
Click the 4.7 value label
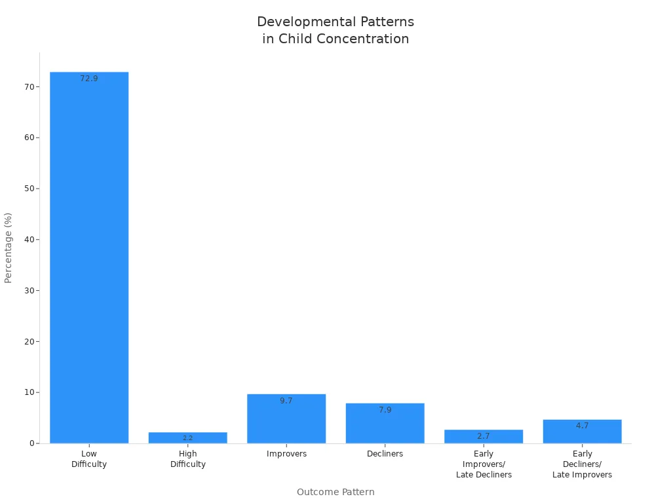(583, 424)
